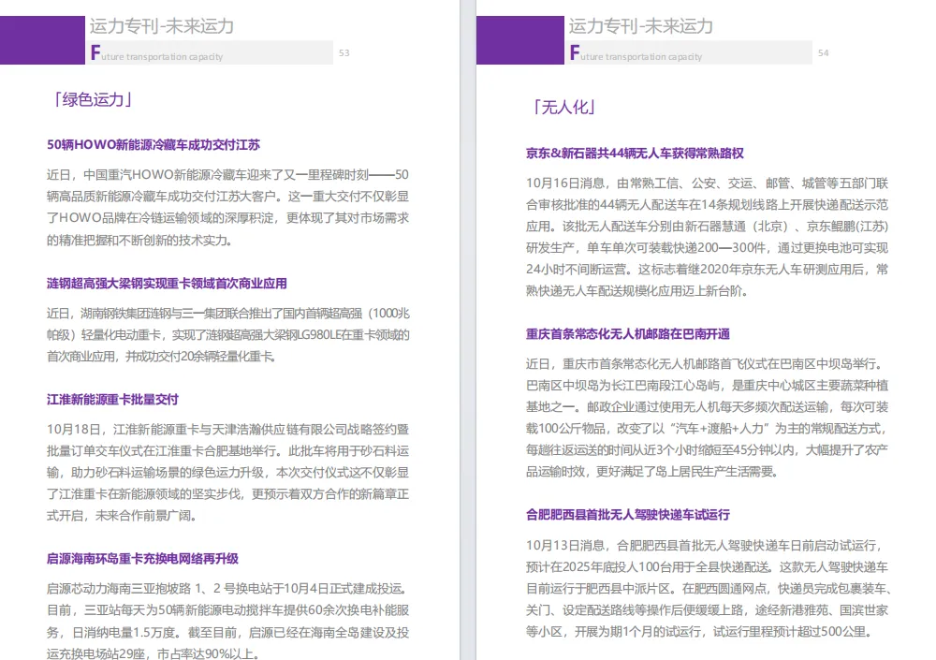Click the left page header '运力专刊-未来运力'

[x=162, y=26]
